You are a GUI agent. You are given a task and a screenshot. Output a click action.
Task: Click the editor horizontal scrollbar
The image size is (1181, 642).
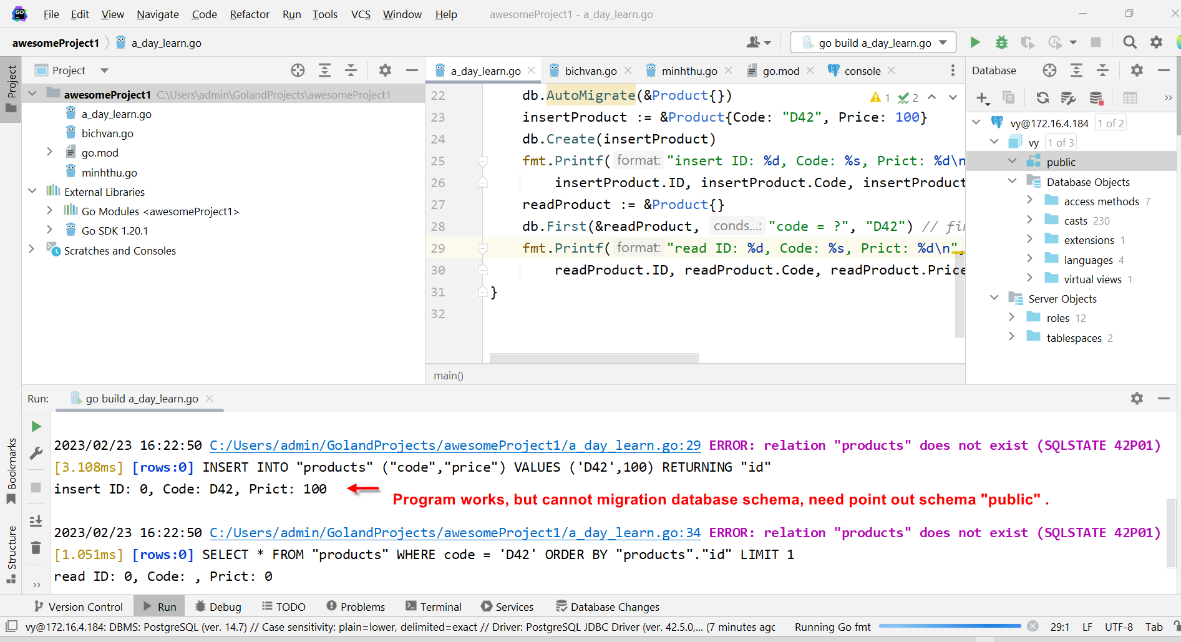coord(593,358)
